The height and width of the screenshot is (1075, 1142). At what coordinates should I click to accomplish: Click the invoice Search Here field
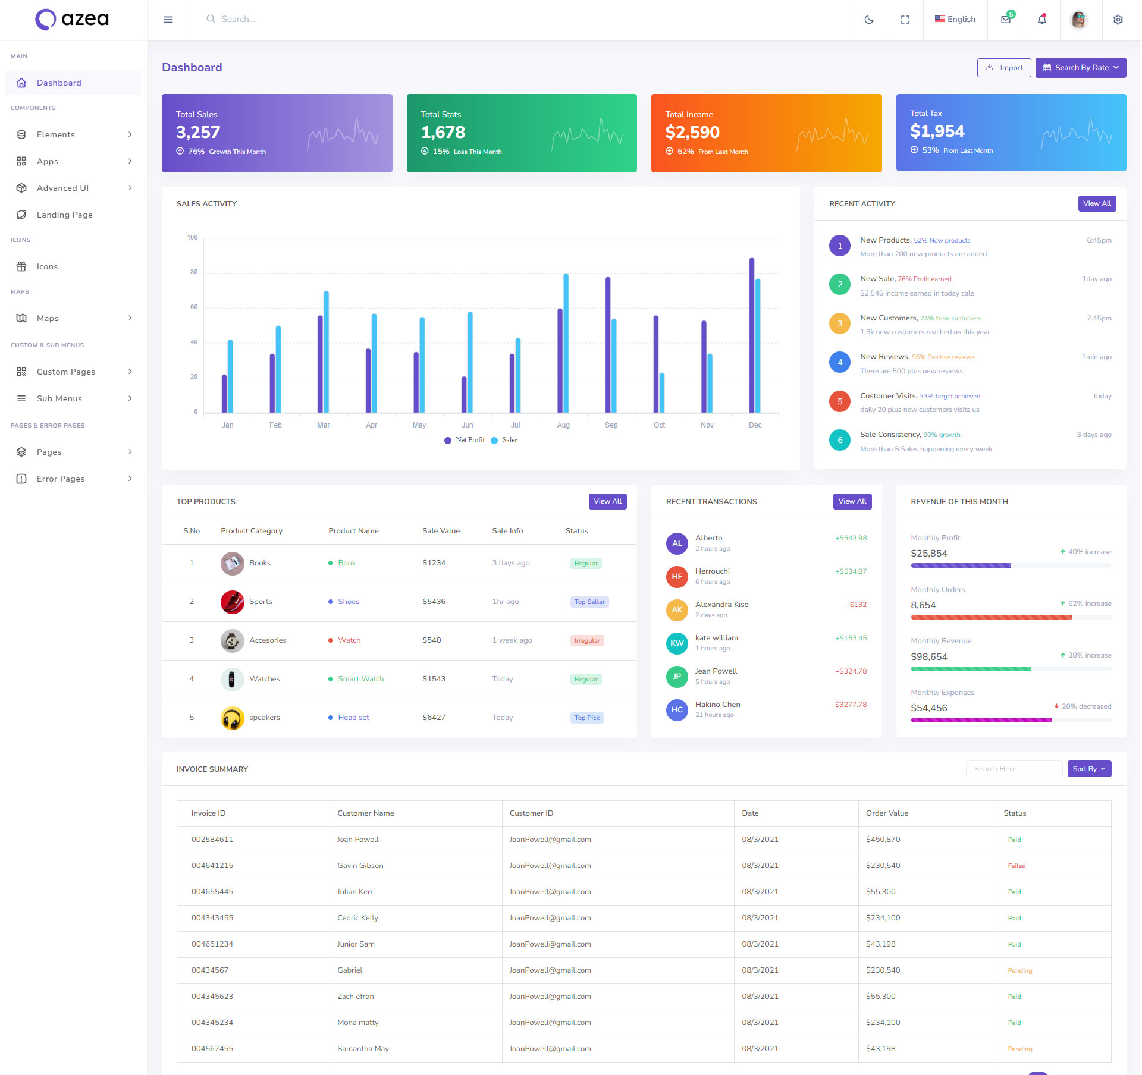[x=1013, y=769]
